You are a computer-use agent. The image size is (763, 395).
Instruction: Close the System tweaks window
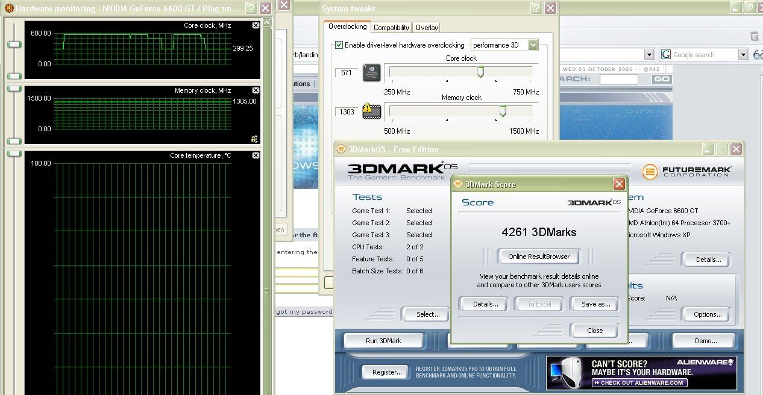pos(550,8)
